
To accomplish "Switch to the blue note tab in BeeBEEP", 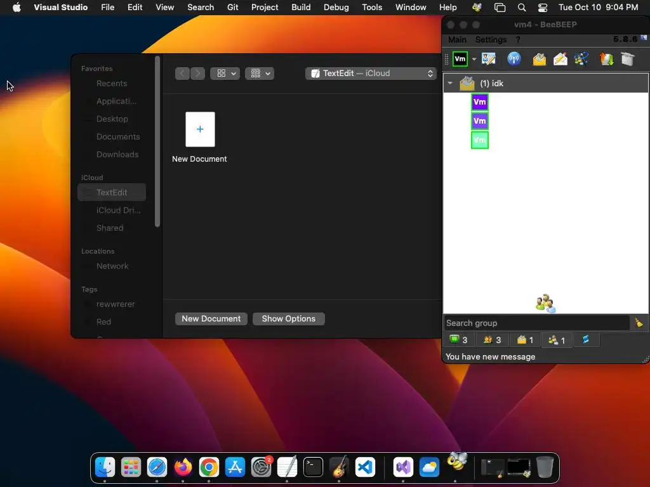I will click(x=586, y=340).
